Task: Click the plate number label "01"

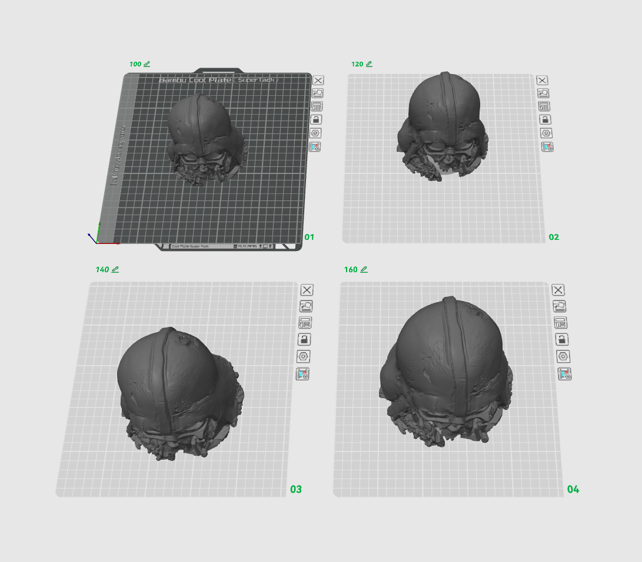Action: click(309, 237)
